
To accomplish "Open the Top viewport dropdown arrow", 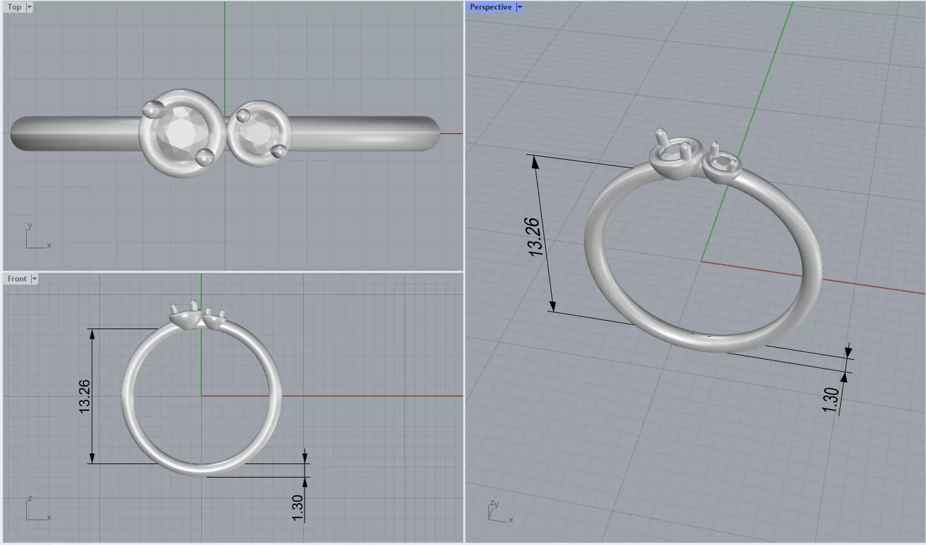I will 30,7.
